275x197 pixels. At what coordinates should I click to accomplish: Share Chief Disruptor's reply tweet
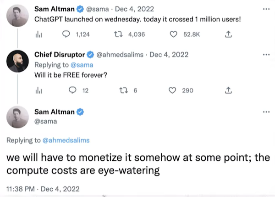[x=228, y=90]
